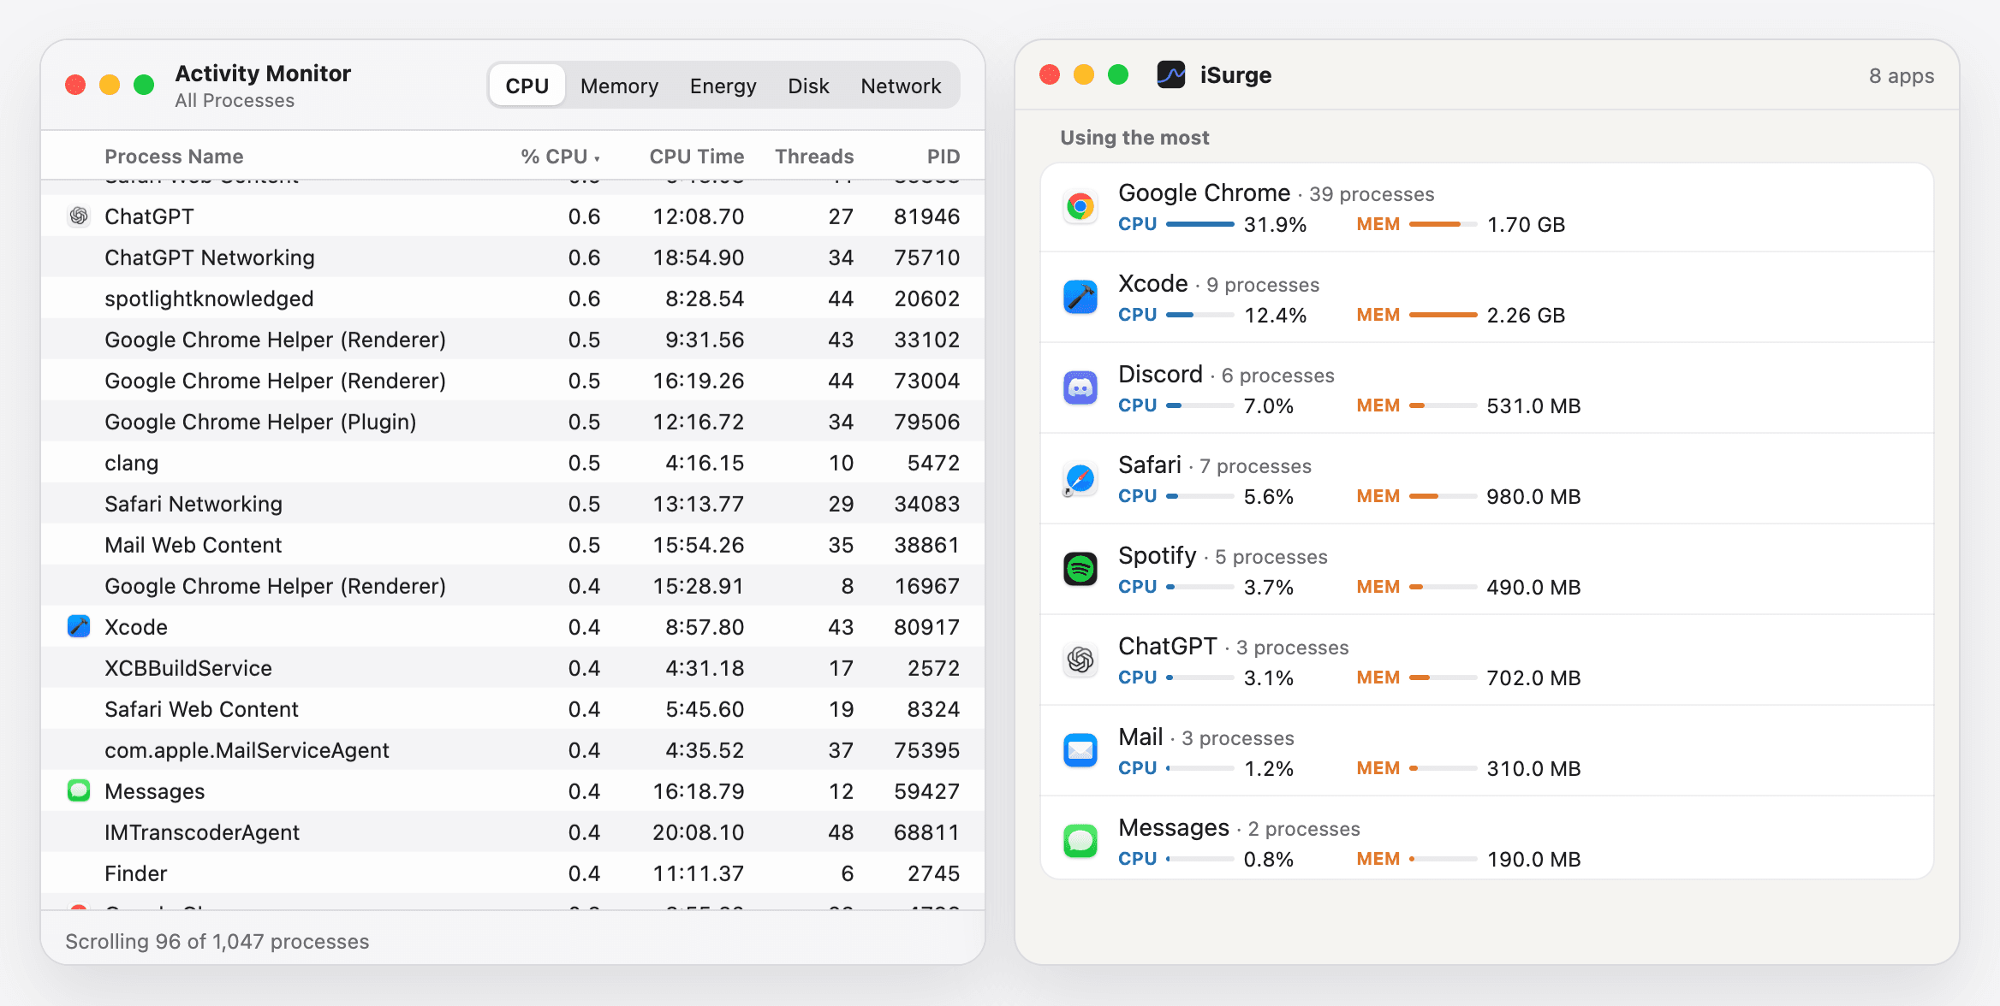Click the Google Chrome icon in iSurge
Screen dimensions: 2000x1006
(1080, 207)
